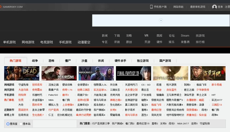Click the white advertisement banner
The image size is (230, 132).
(161, 20)
